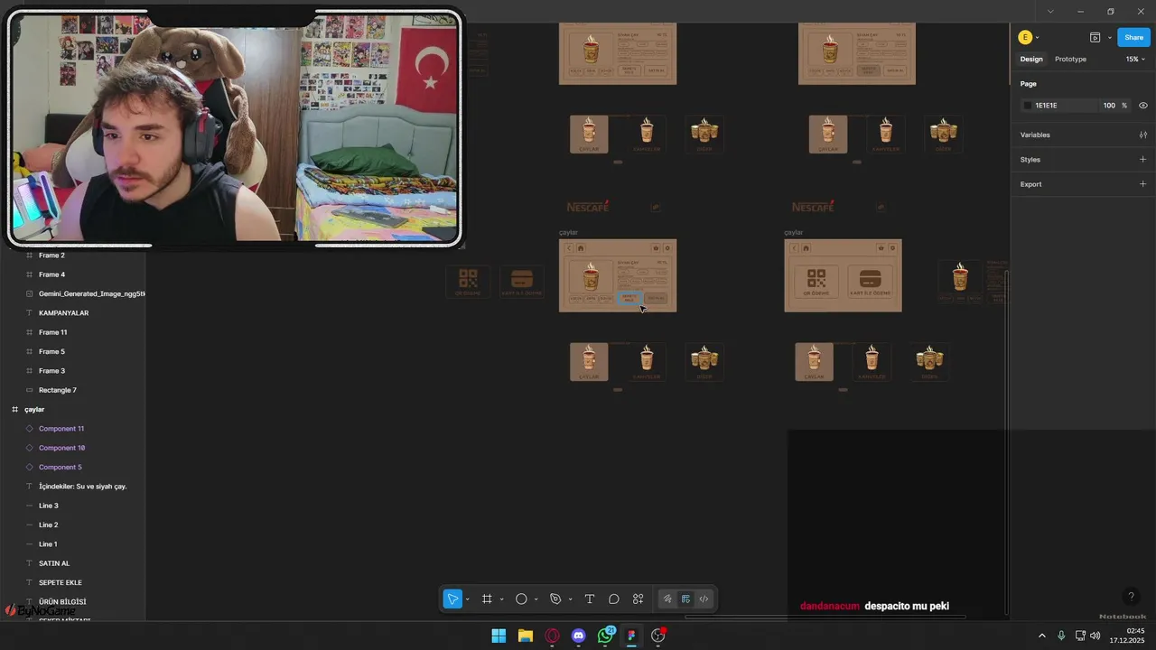Open File Explorer from the taskbar

tap(526, 636)
